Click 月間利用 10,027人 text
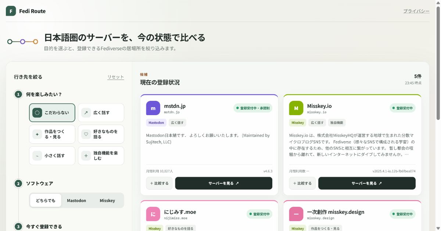Image resolution: width=441 pixels, height=231 pixels. (159, 171)
